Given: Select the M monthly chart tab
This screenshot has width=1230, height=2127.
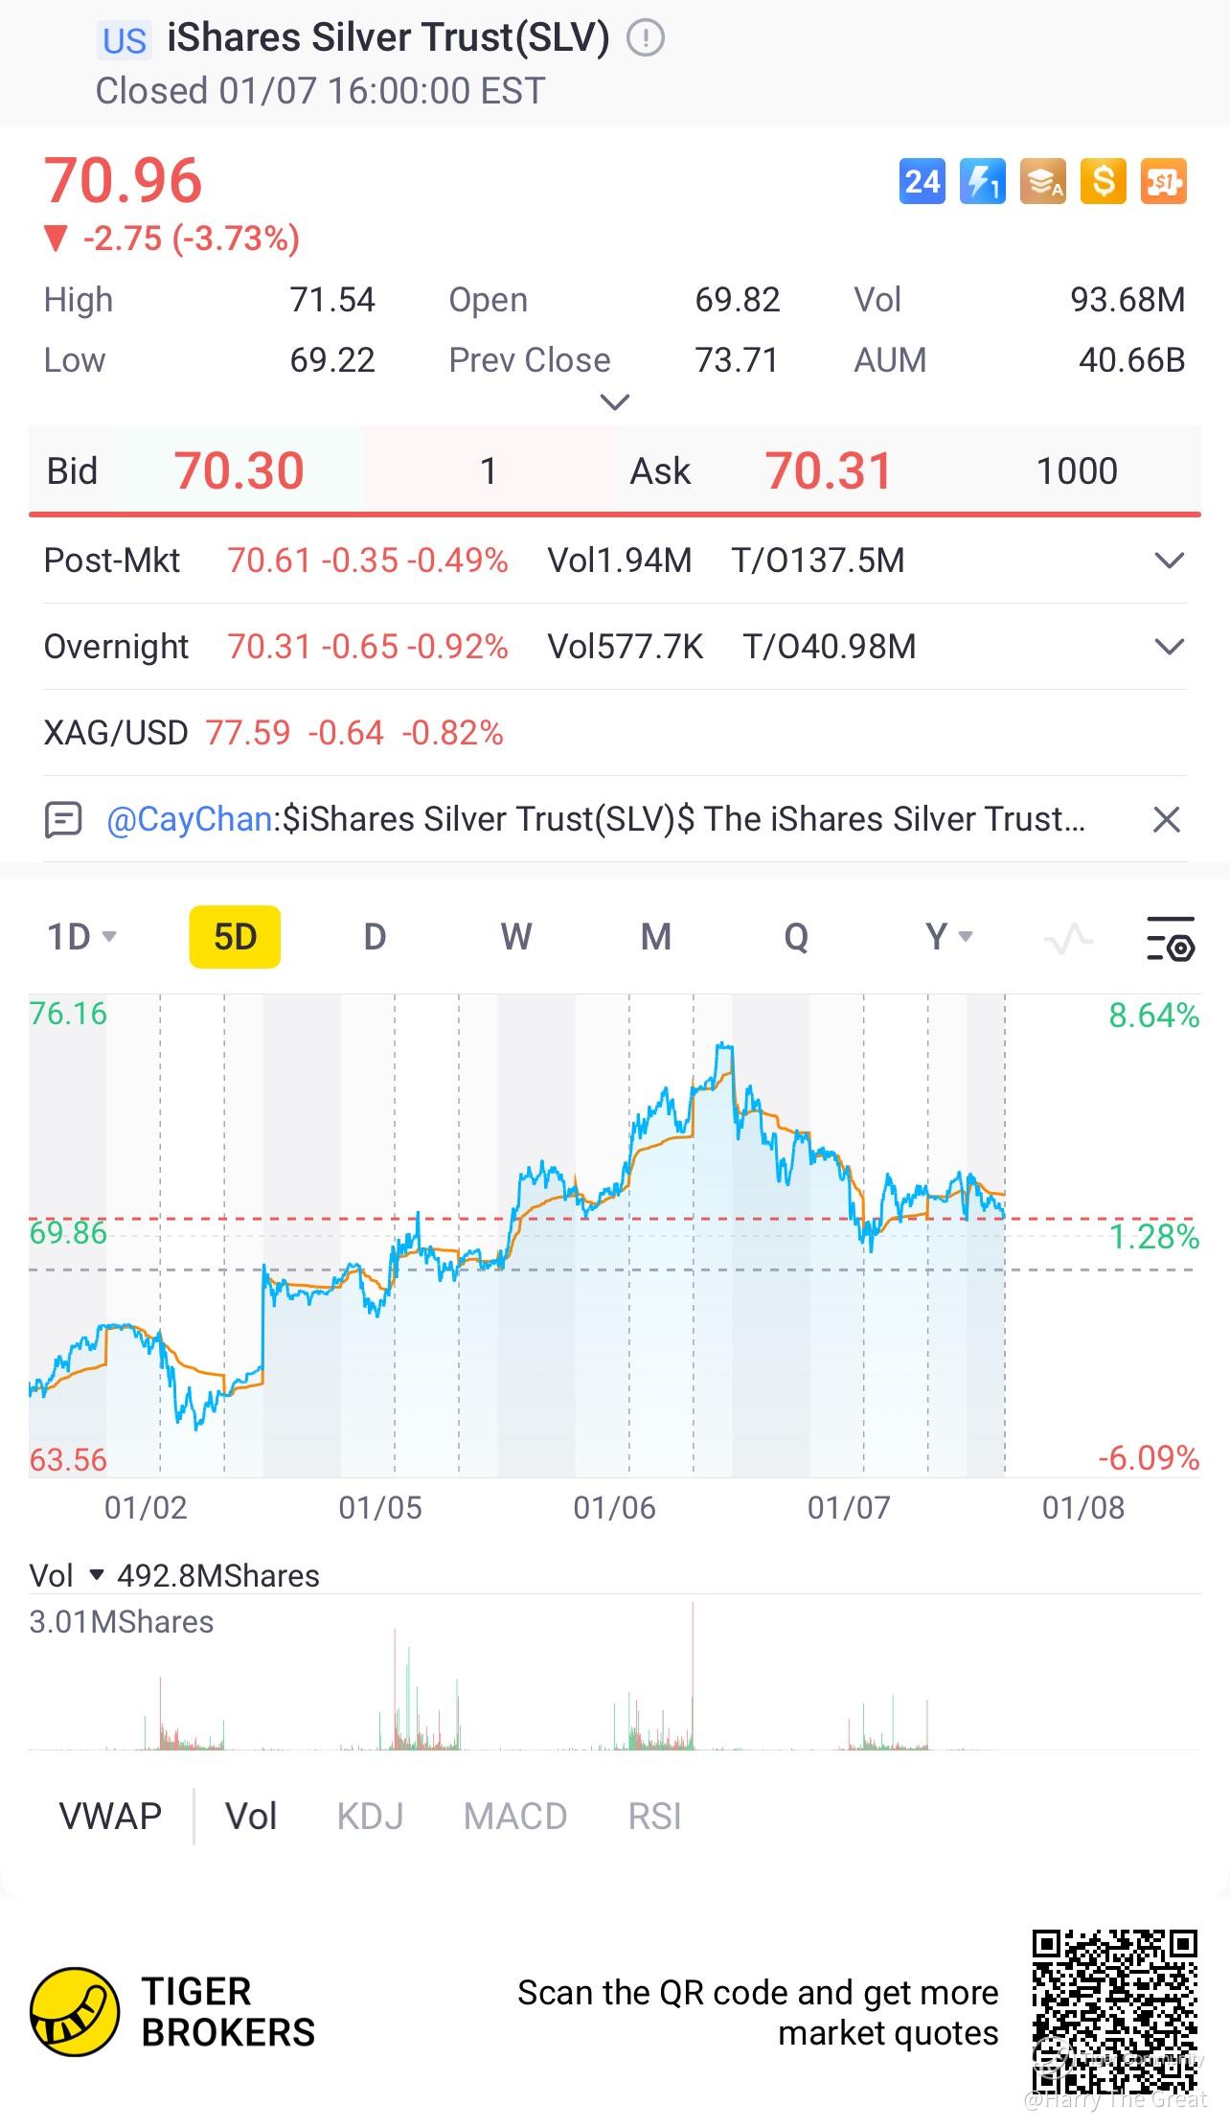Looking at the screenshot, I should click(655, 937).
